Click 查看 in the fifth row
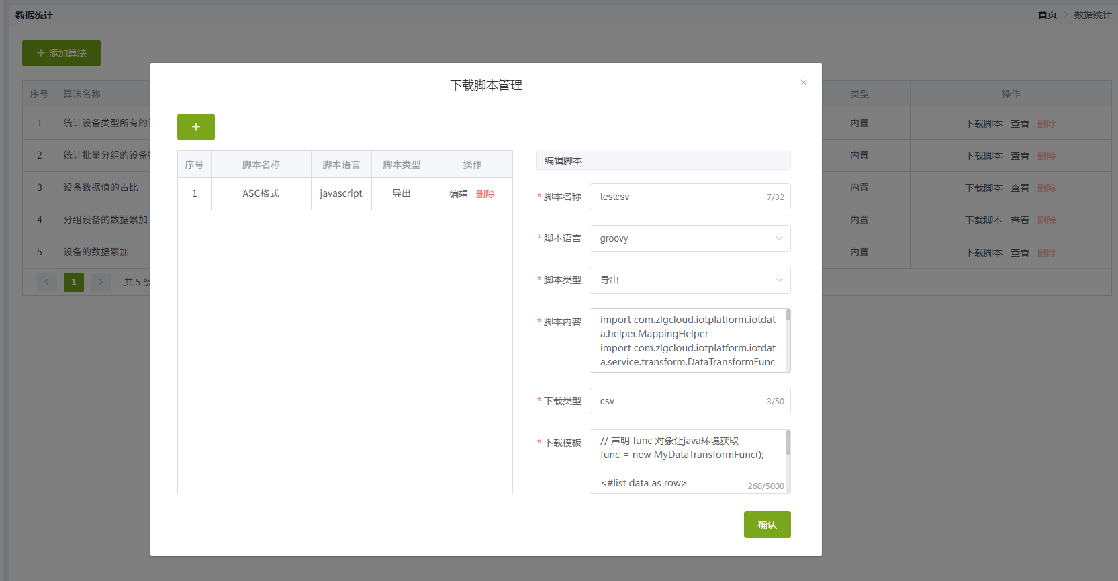 (x=1020, y=253)
